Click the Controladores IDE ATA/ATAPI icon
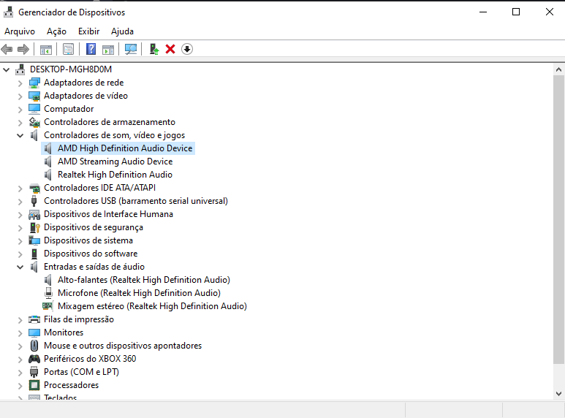 34,188
